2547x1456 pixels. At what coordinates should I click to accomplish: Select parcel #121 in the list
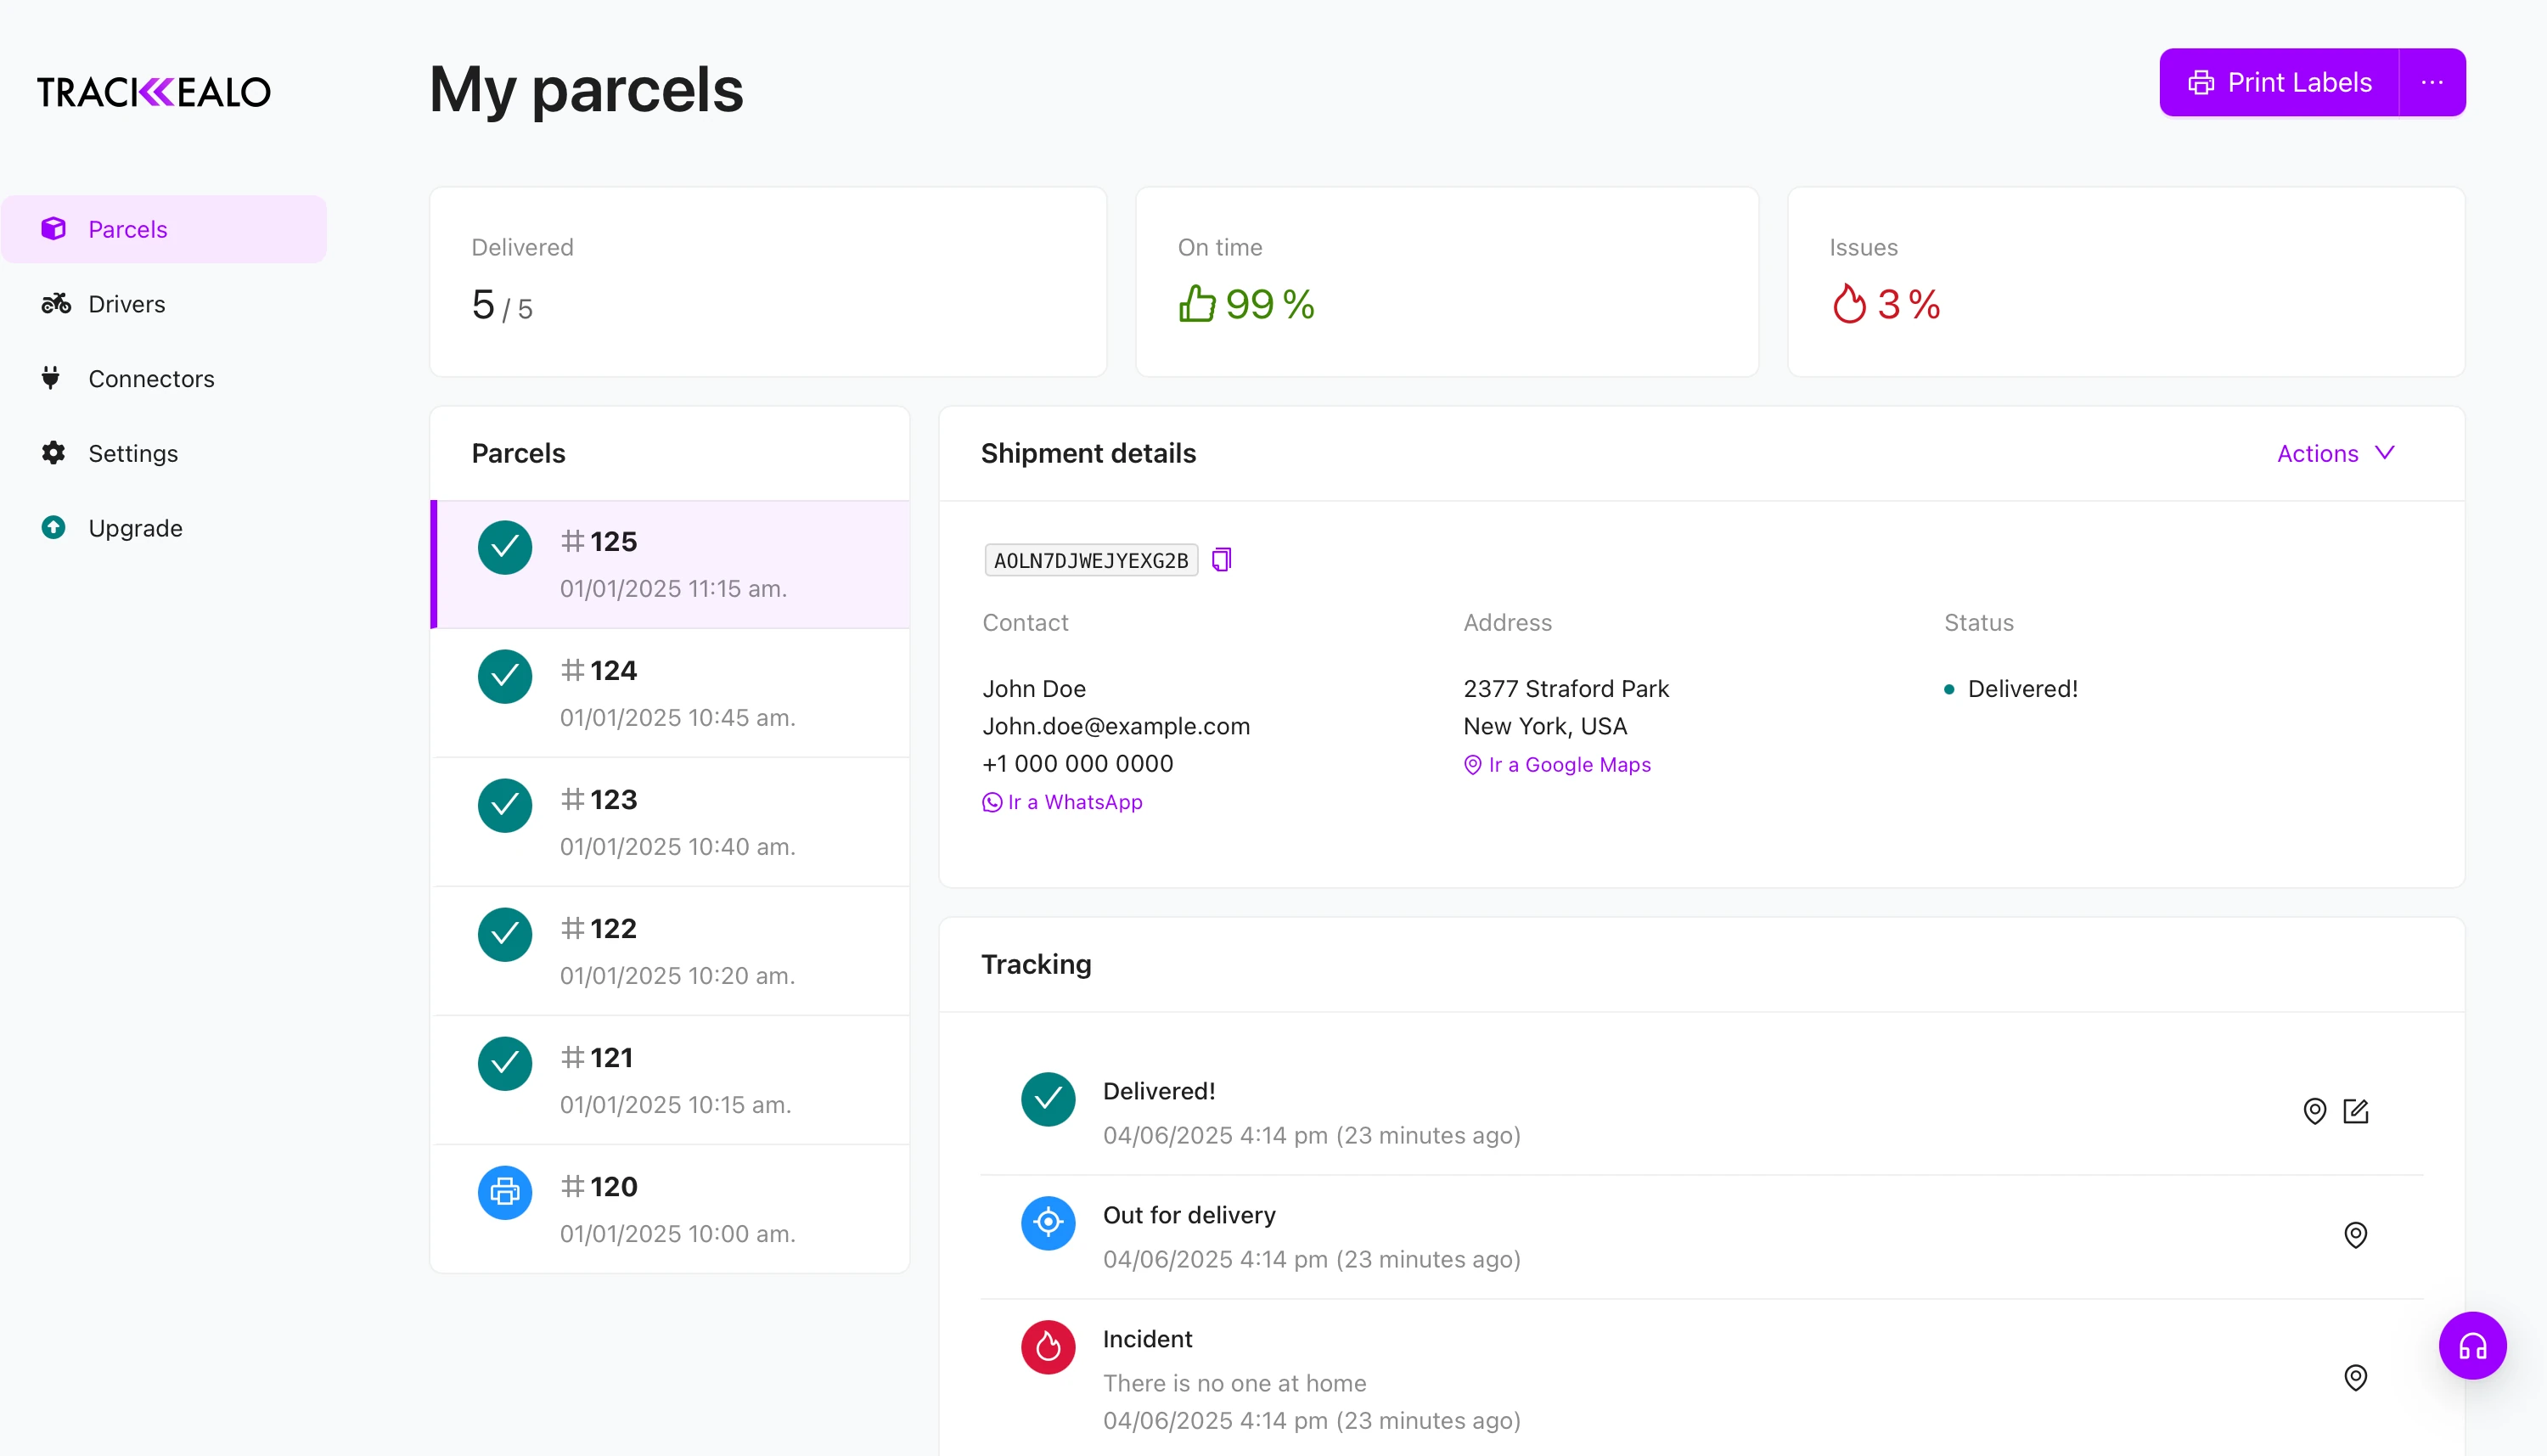click(670, 1080)
